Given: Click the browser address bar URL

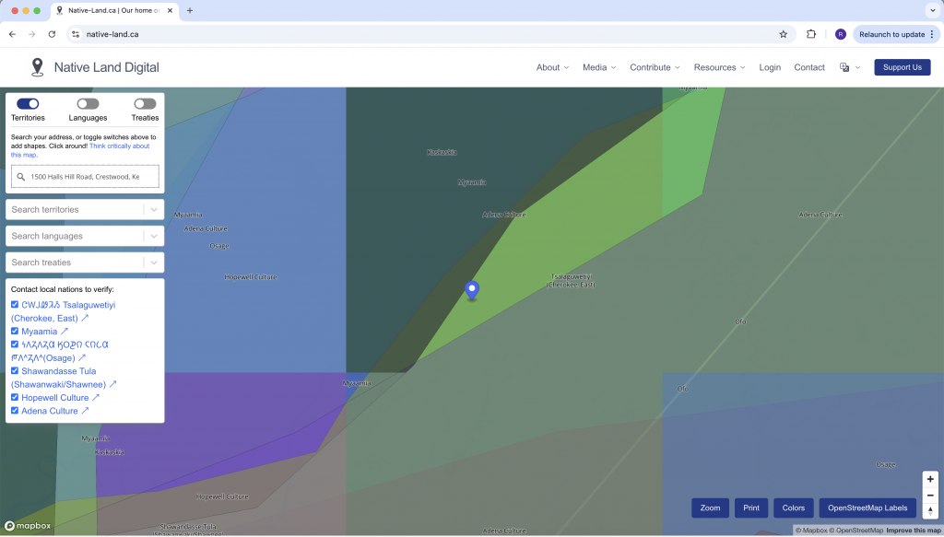Looking at the screenshot, I should click(112, 34).
